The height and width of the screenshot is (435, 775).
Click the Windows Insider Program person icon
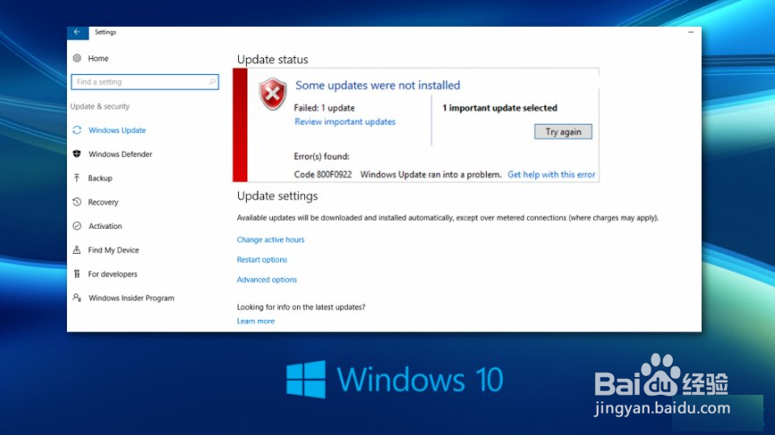[x=77, y=297]
